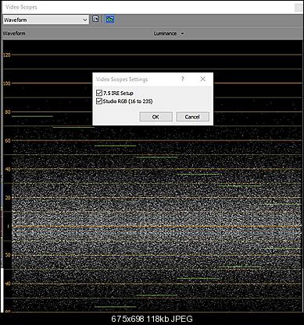Click Cancel in Video Scopes Settings

coord(192,117)
